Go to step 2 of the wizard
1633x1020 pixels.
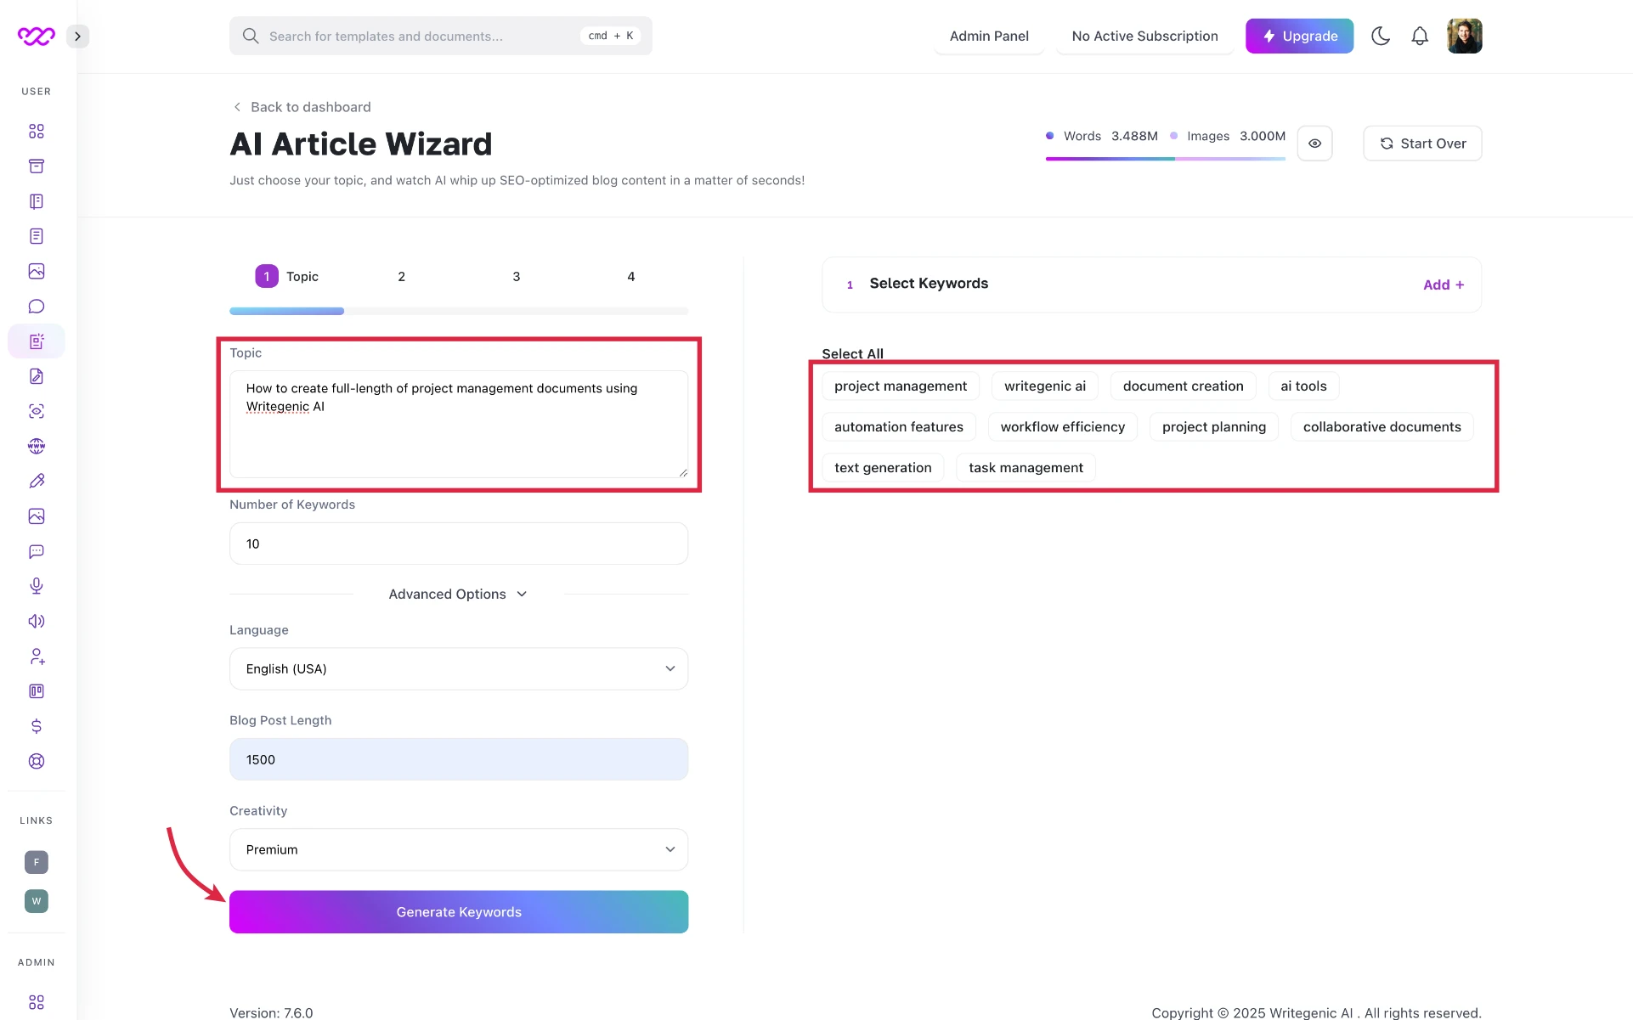[401, 277]
